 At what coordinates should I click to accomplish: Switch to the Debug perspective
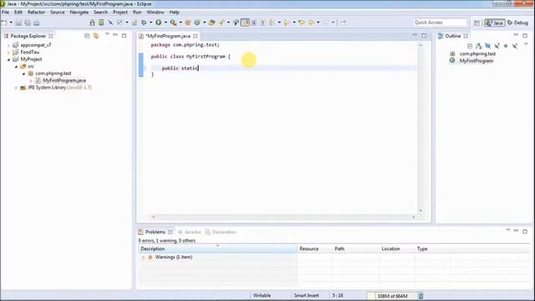click(517, 23)
